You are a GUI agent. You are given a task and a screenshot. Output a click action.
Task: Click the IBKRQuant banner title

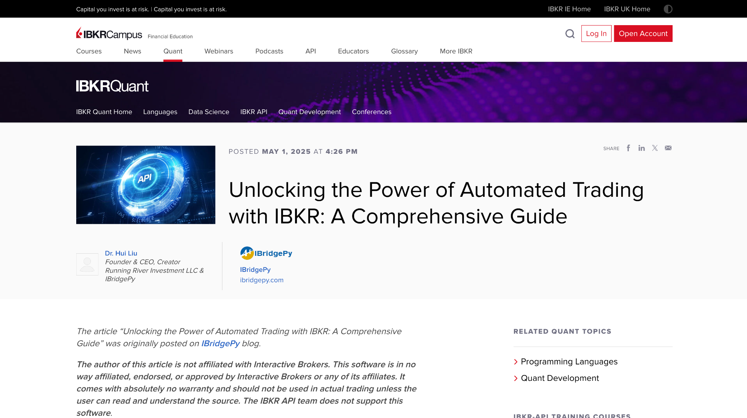[112, 86]
